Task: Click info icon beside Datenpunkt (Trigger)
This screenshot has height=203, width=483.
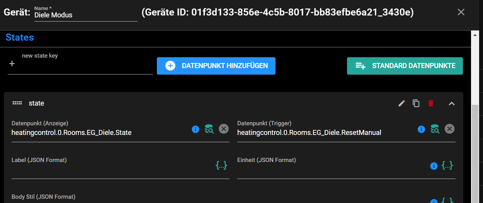Action: click(421, 129)
